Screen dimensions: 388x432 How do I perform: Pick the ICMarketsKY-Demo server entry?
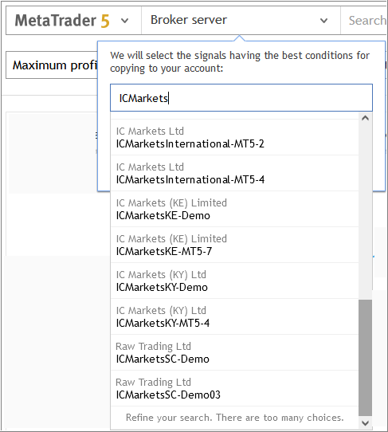pos(234,281)
